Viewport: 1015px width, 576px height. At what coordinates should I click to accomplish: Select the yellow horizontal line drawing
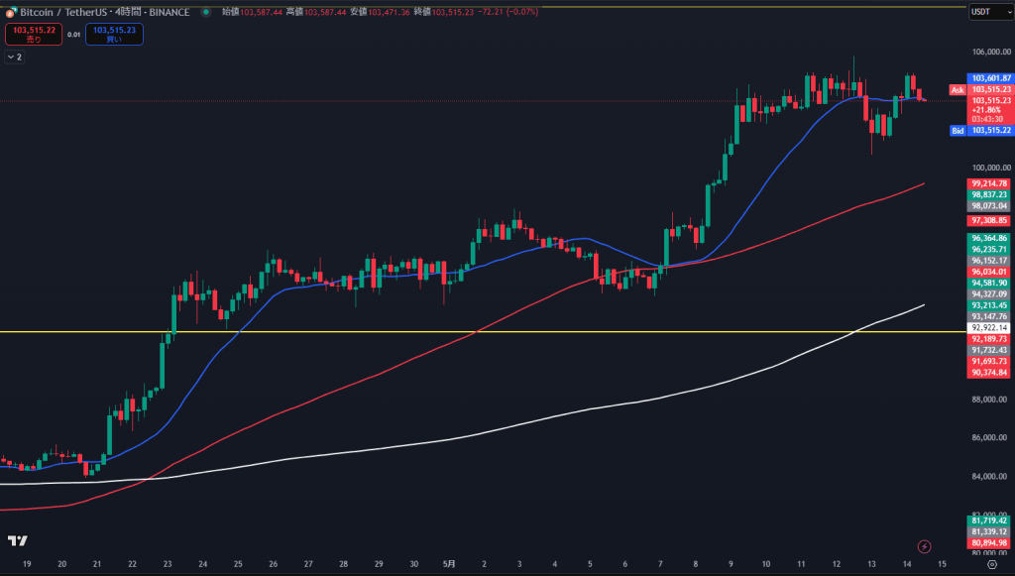pos(483,332)
